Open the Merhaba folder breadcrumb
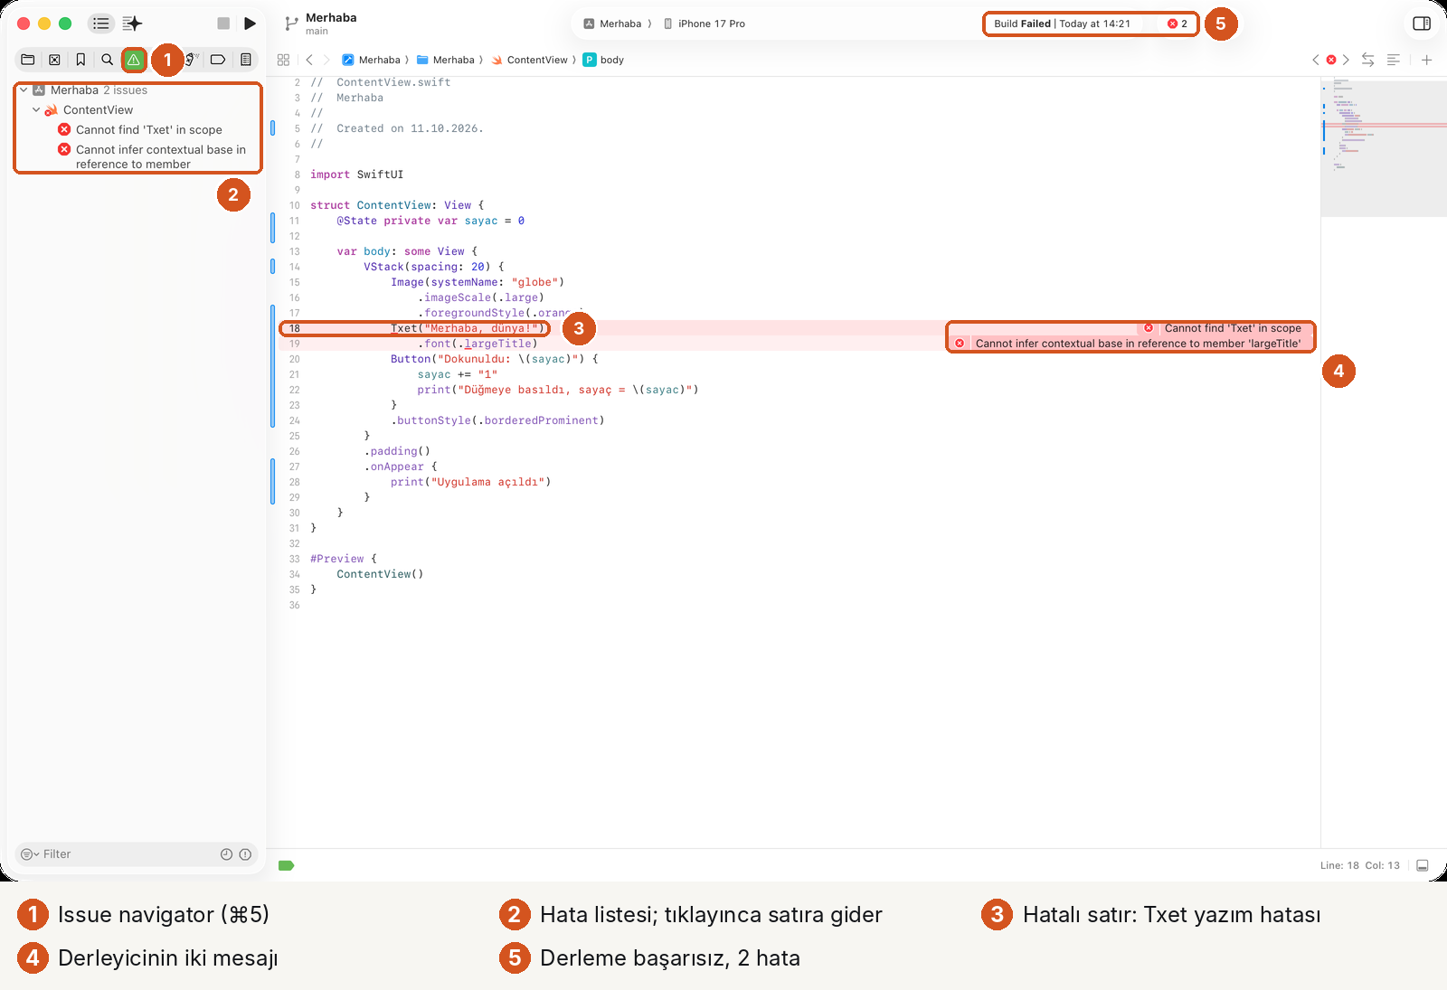 (445, 60)
